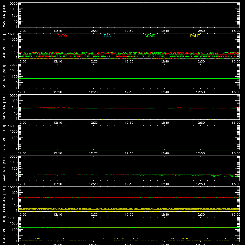Viewport: 245px width, 245px height.
Task: Click the 10000 y-axis label of the 245 MHz panel
Action: click(x=13, y=4)
